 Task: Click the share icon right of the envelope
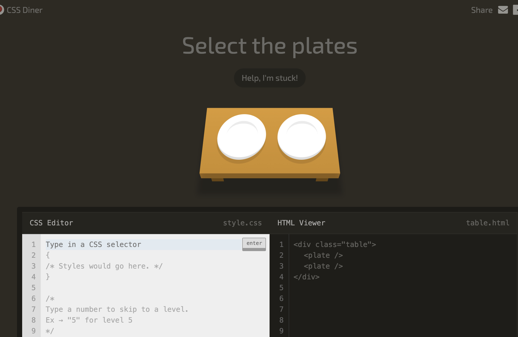click(x=515, y=10)
